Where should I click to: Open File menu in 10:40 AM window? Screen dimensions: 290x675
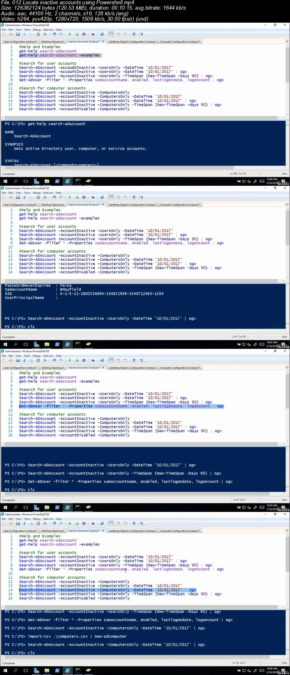point(4,29)
